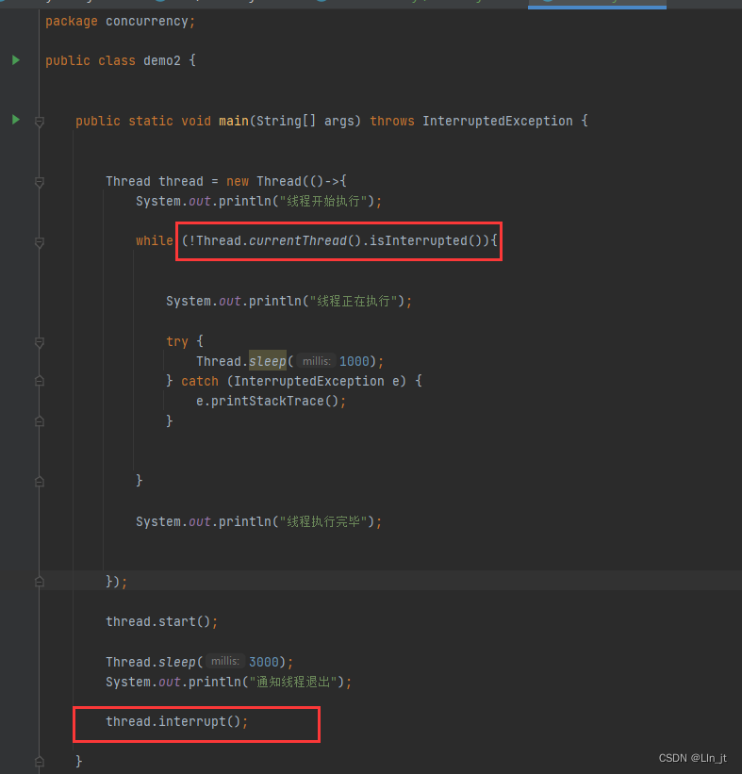The width and height of the screenshot is (742, 774).
Task: Click the 'try' keyword
Action: pyautogui.click(x=176, y=341)
